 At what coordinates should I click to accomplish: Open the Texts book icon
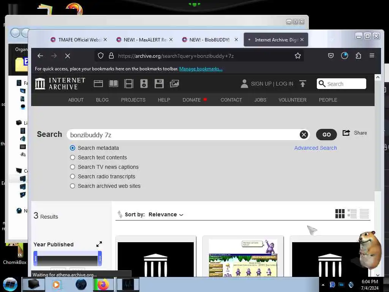[114, 84]
